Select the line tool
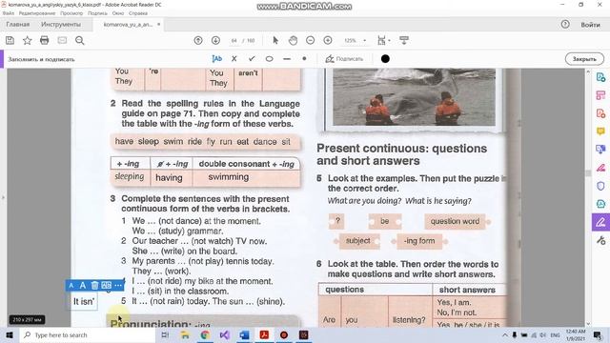The image size is (610, 343). coord(287,59)
